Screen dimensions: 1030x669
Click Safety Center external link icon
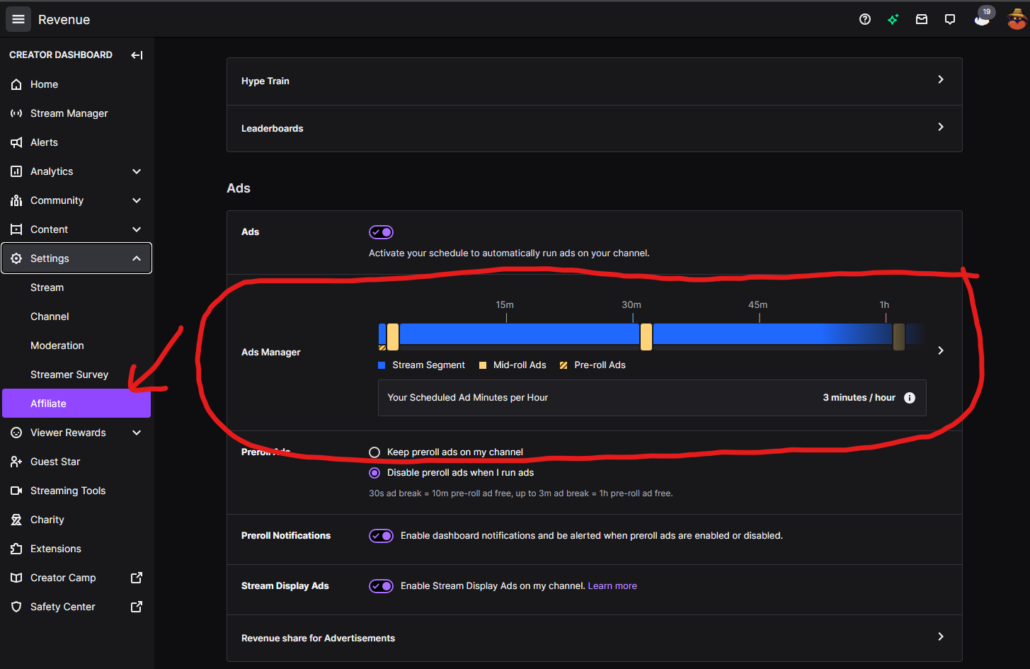pos(137,607)
